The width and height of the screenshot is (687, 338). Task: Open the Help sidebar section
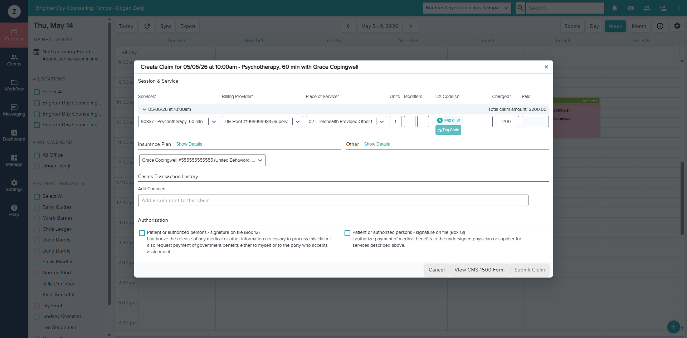point(14,211)
